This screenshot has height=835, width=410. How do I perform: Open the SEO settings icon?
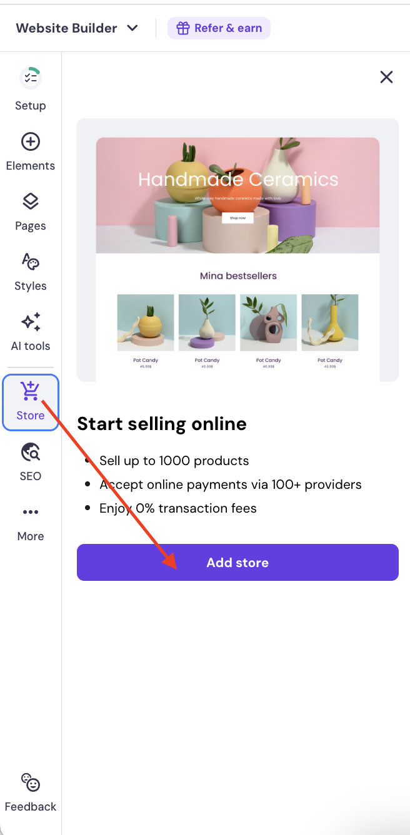coord(30,452)
